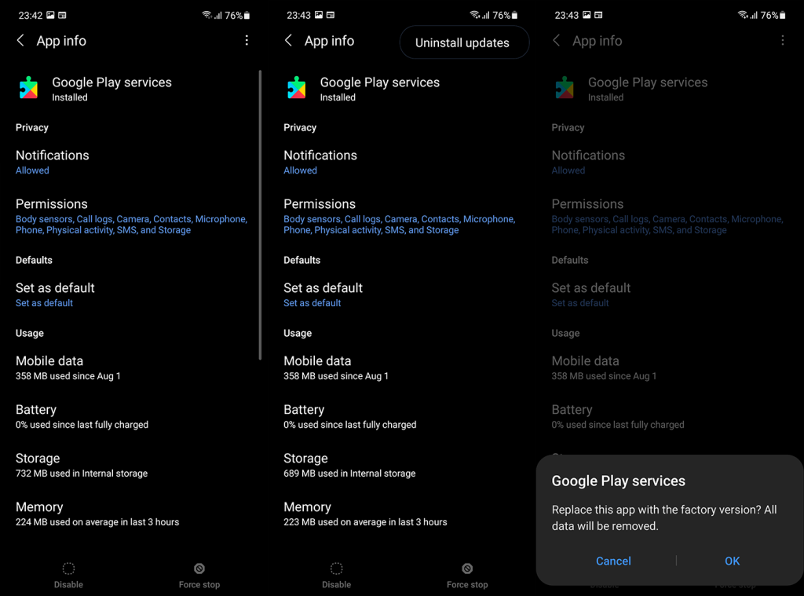Open Notifications setting on second screen
This screenshot has width=804, height=596.
click(401, 162)
